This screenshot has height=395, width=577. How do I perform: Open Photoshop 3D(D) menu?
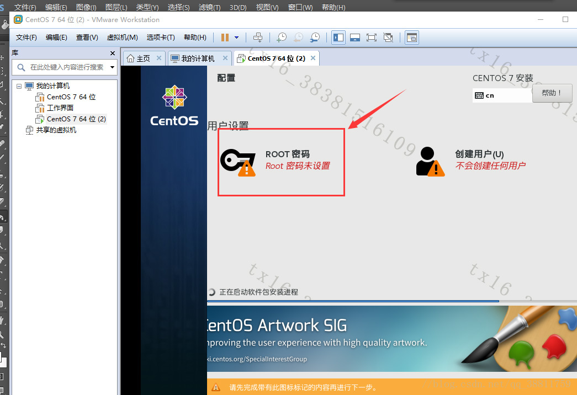[x=238, y=7]
